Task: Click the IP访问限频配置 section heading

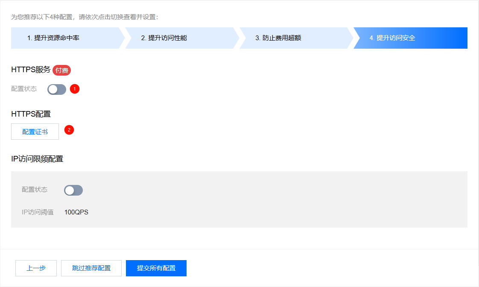Action: tap(37, 159)
